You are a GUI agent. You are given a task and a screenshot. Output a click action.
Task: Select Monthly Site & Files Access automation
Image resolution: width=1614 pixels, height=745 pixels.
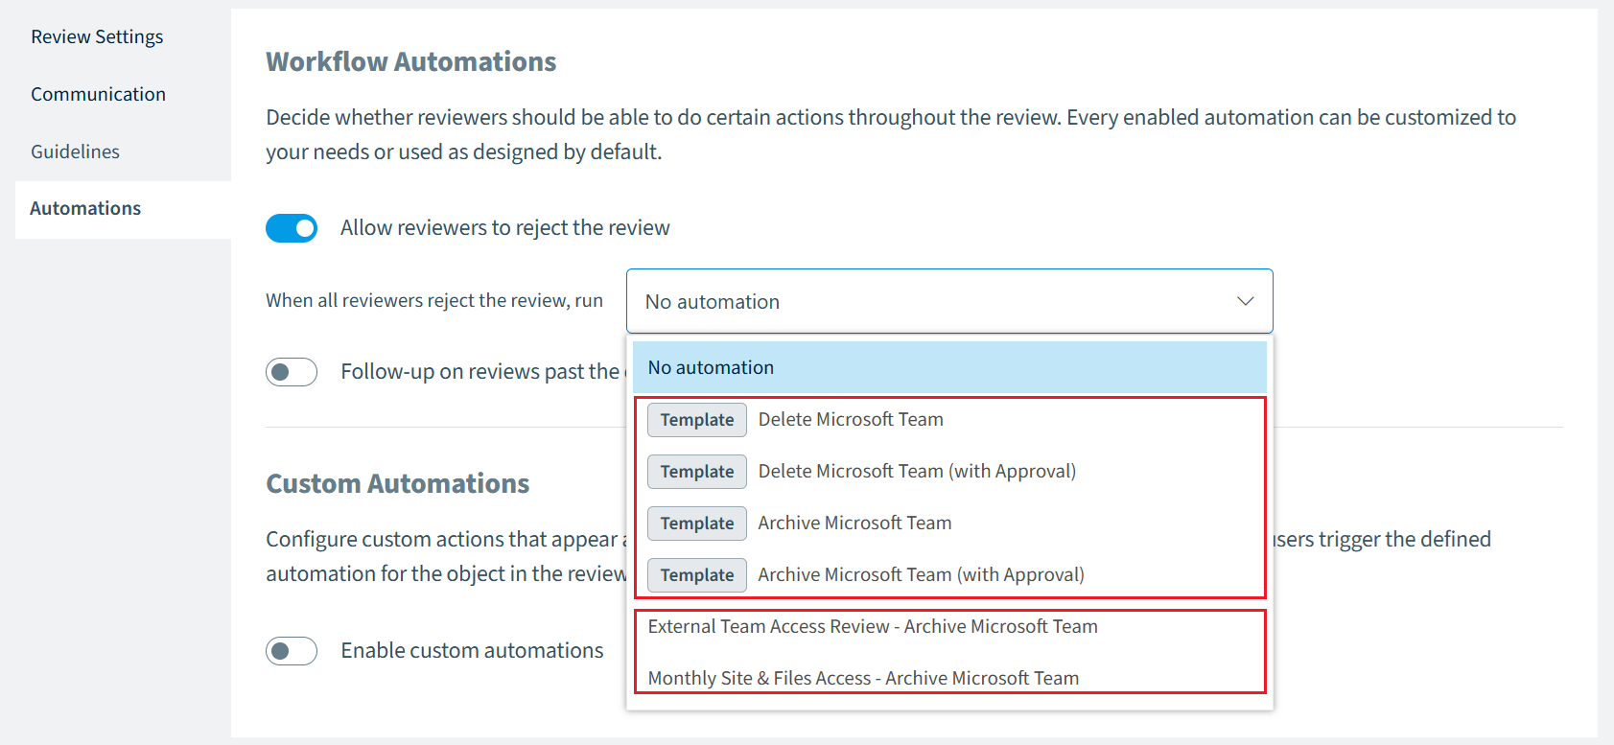949,678
